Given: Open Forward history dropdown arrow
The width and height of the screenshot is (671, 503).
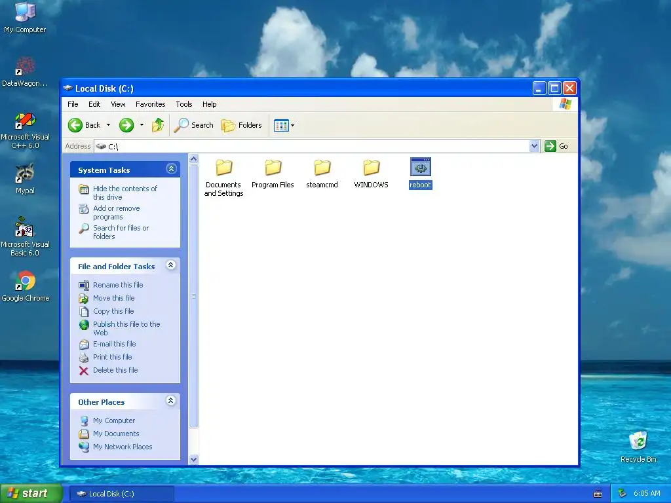Looking at the screenshot, I should (142, 125).
